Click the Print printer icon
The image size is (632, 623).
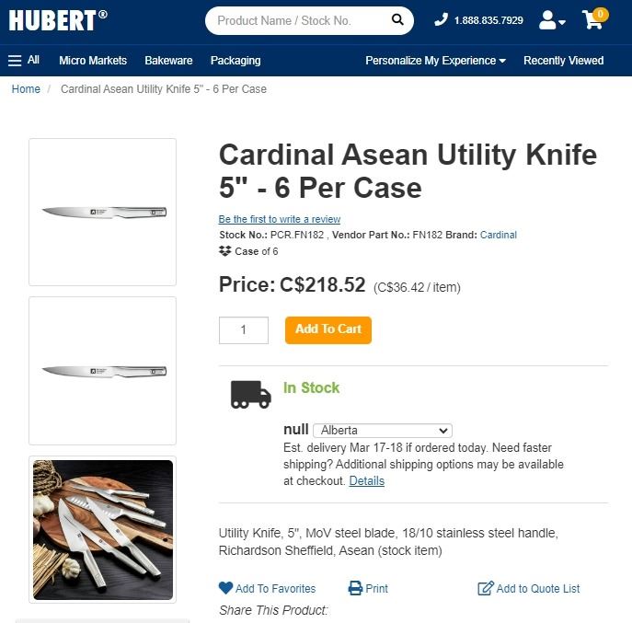[x=355, y=588]
